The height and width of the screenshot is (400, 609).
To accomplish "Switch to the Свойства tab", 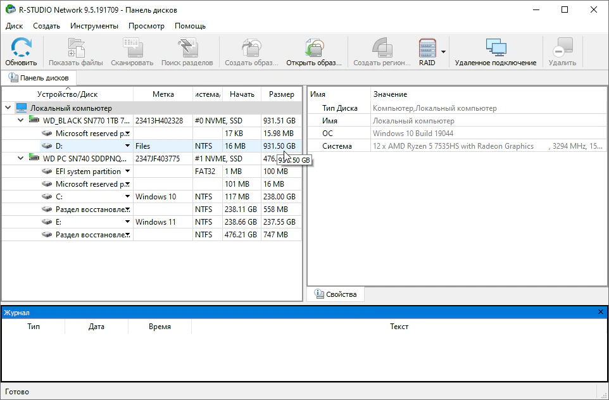I will coord(336,294).
